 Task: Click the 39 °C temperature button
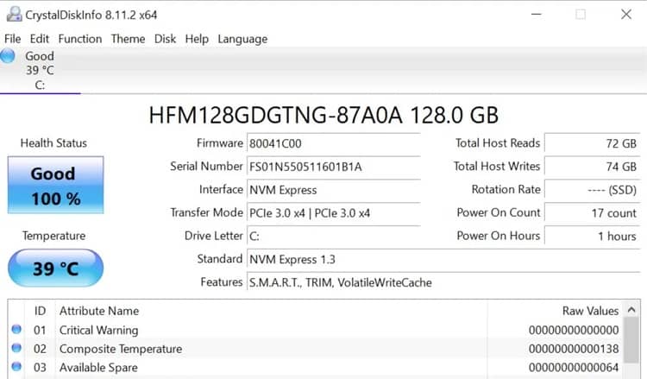pyautogui.click(x=56, y=268)
